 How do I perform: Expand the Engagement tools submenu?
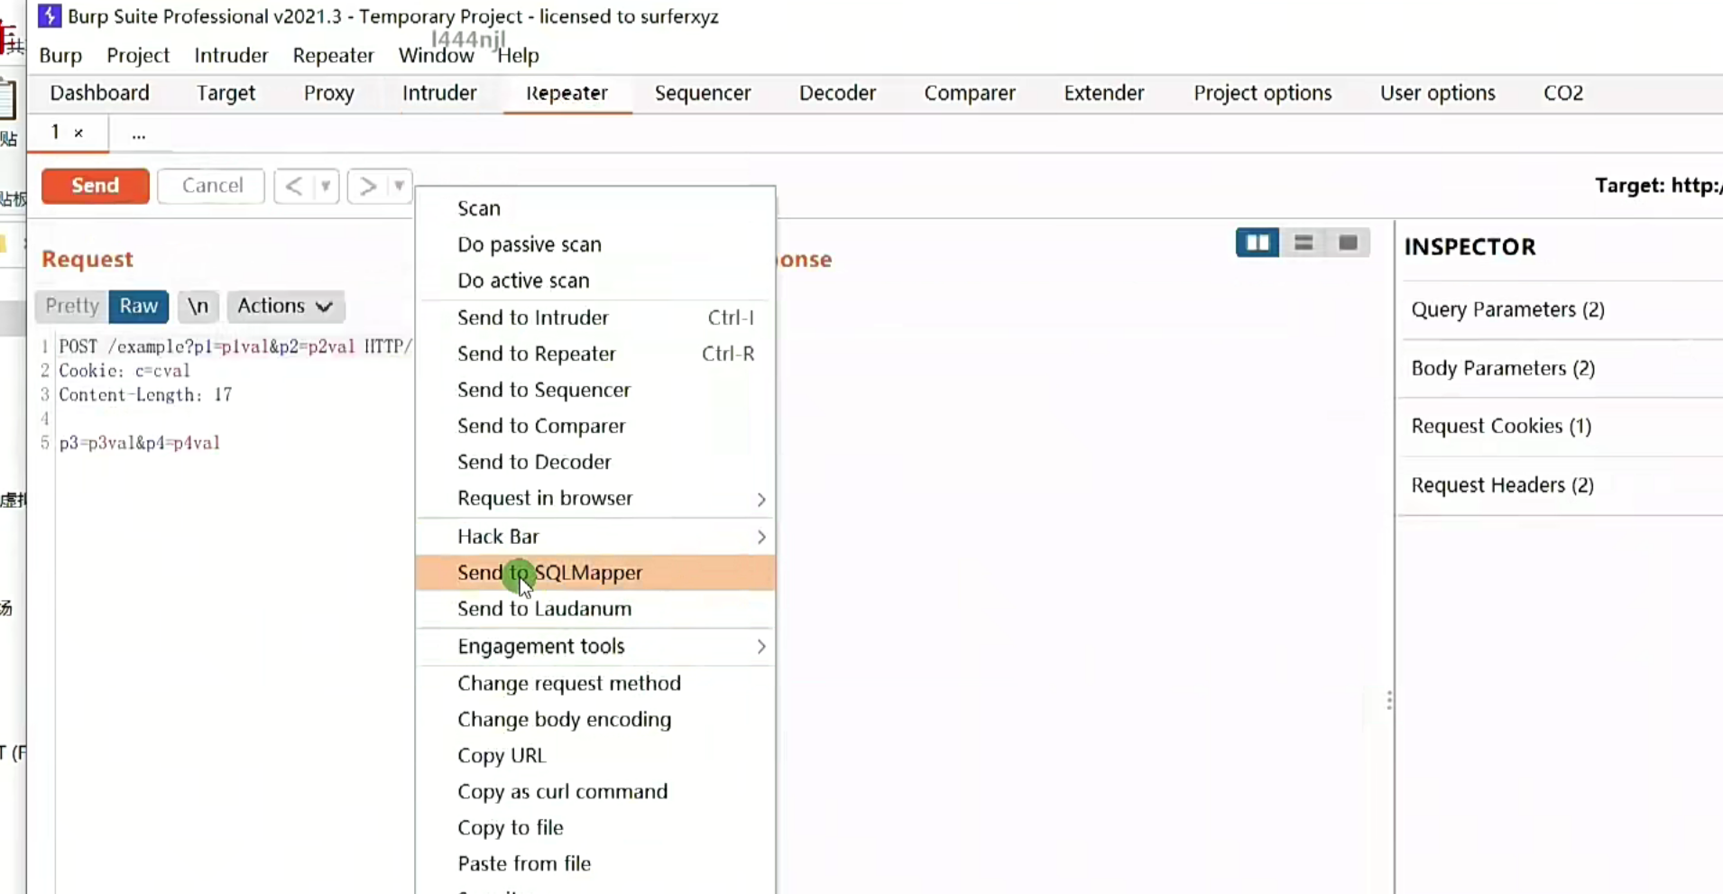(595, 647)
